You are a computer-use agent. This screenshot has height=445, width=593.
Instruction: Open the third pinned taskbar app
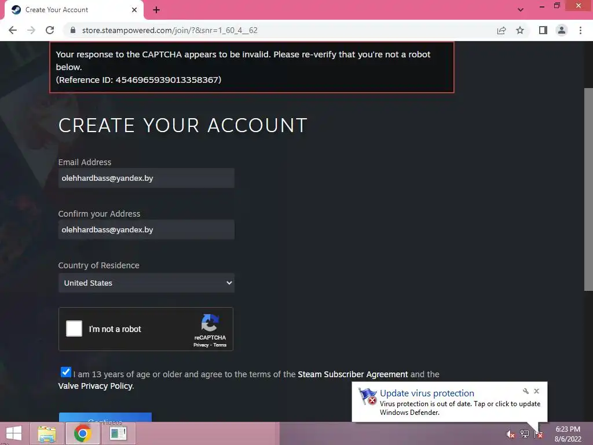(118, 433)
